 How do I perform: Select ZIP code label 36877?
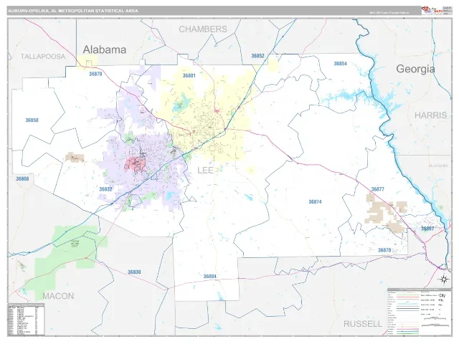coord(377,189)
